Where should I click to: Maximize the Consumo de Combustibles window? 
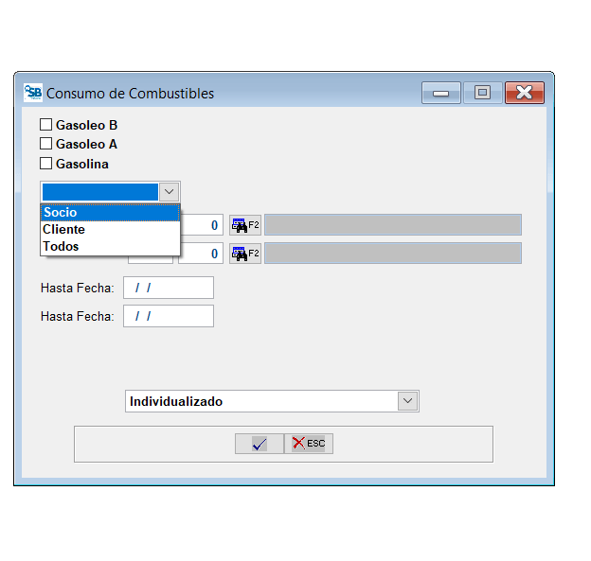(482, 93)
